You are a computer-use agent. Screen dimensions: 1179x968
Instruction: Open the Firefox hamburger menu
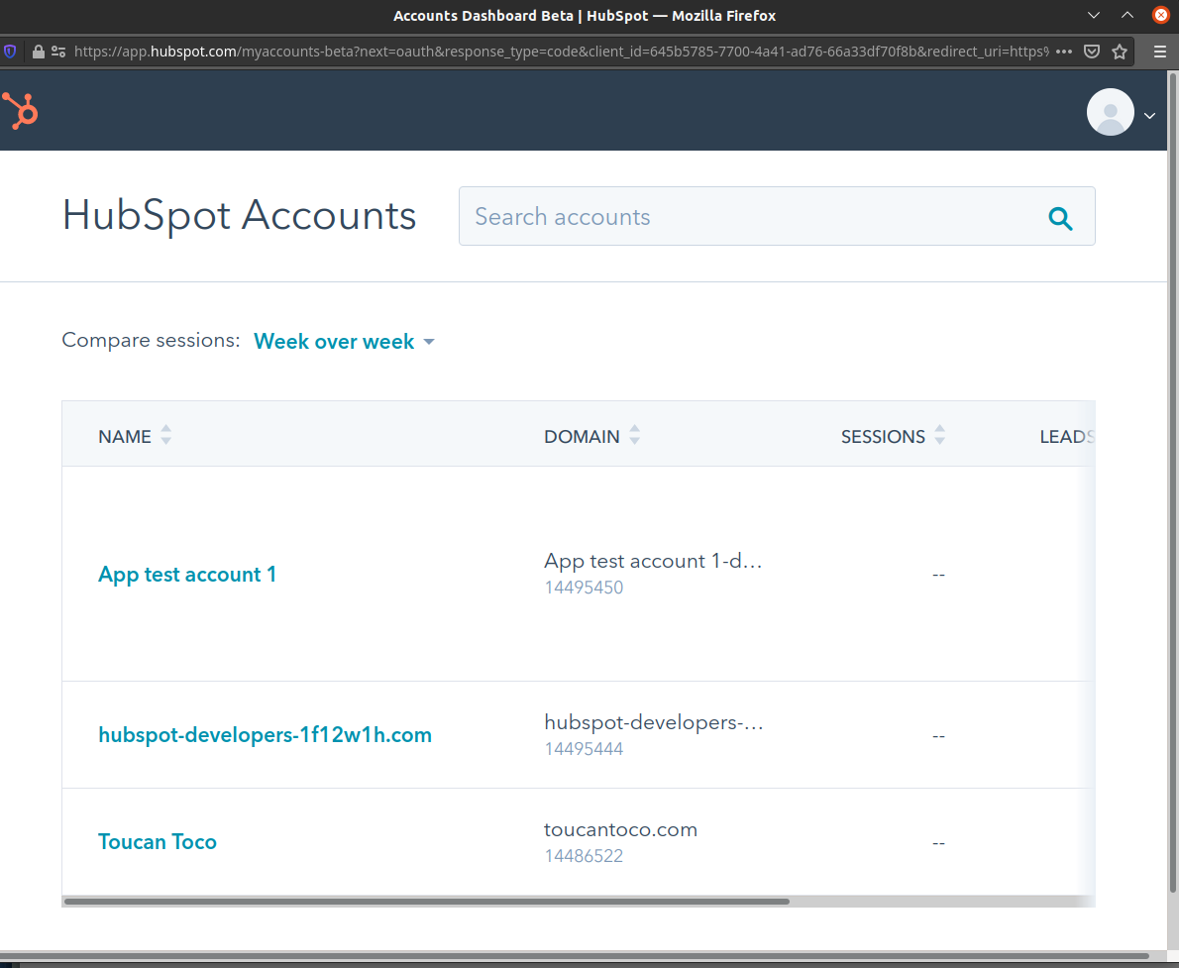[x=1159, y=51]
